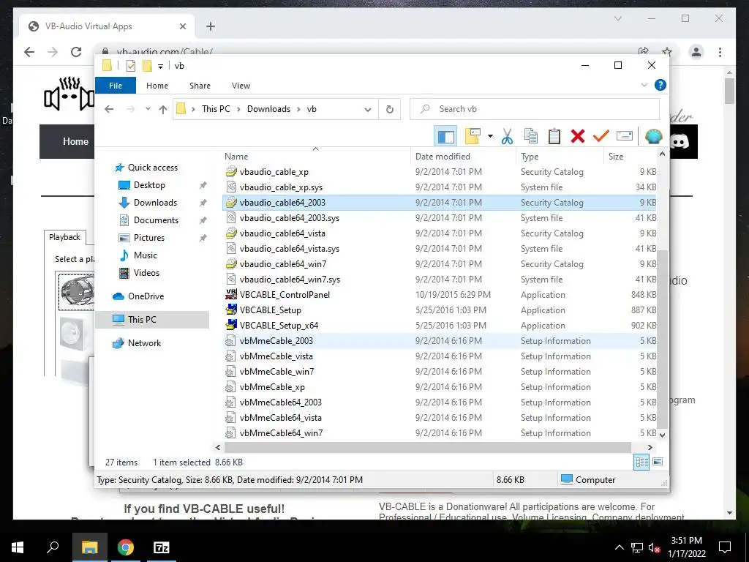Open the Classic Shell settings icon

pyautogui.click(x=653, y=137)
